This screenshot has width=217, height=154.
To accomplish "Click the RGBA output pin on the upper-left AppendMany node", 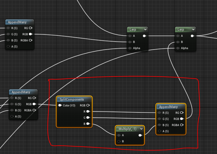I will [31, 40].
